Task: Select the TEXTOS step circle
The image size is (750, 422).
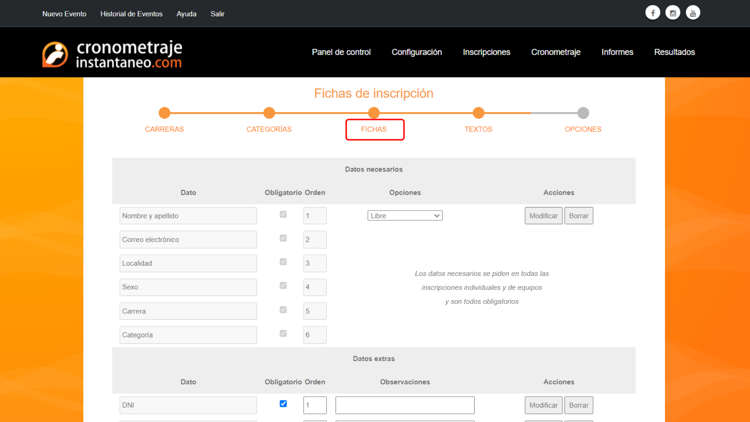Action: click(478, 113)
